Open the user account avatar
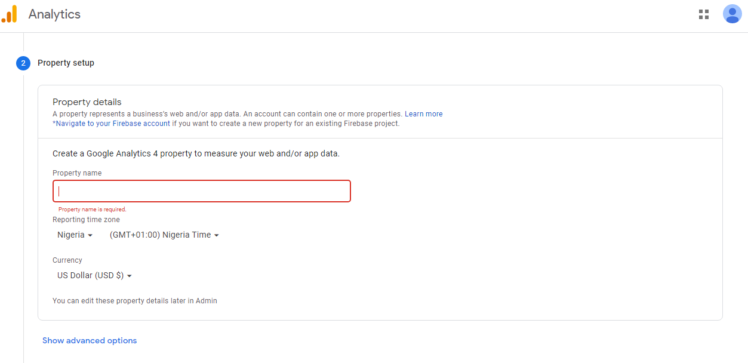Screen dimensions: 748x363 pyautogui.click(x=732, y=14)
